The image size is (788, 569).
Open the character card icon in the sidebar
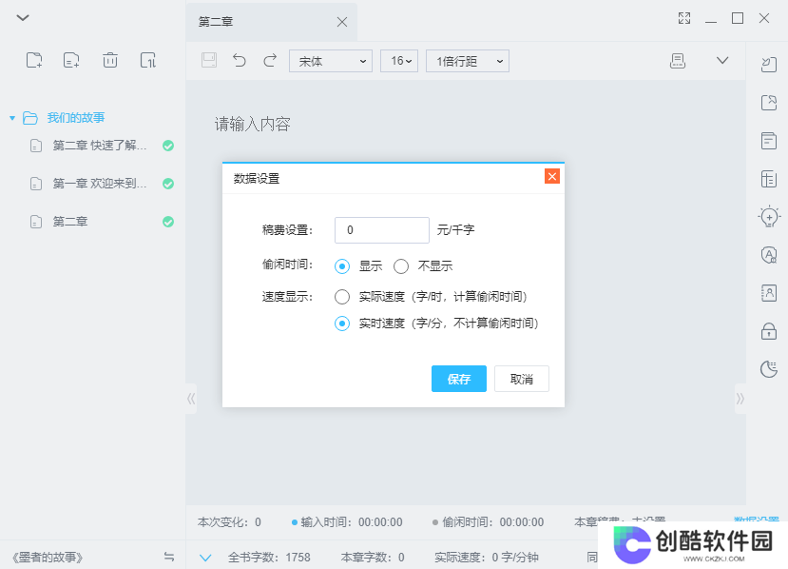pos(769,293)
